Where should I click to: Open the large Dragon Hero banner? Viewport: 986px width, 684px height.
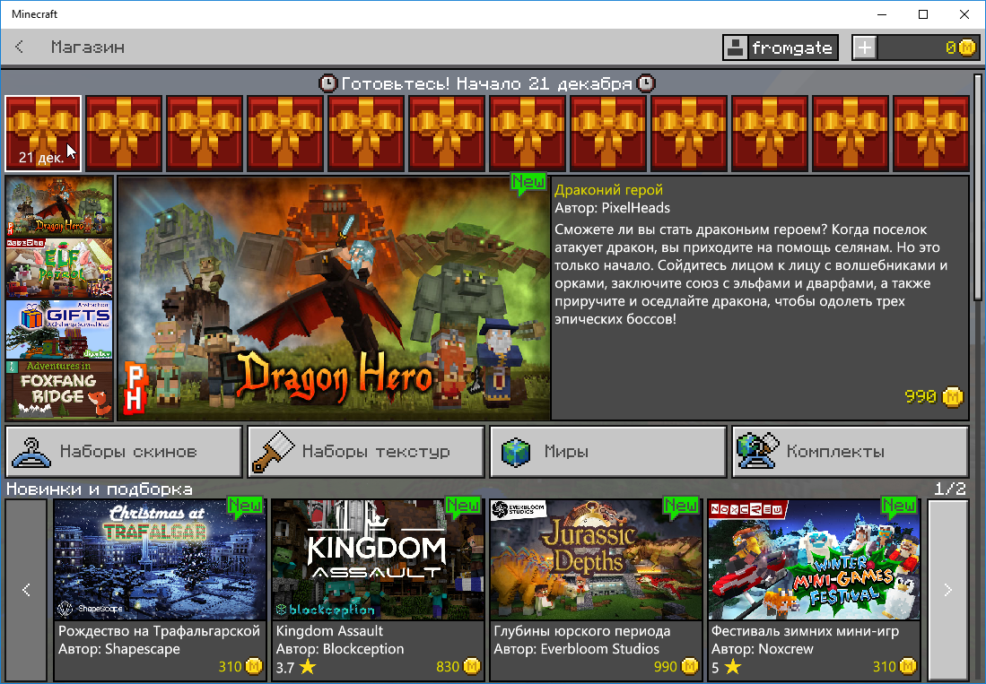(334, 298)
